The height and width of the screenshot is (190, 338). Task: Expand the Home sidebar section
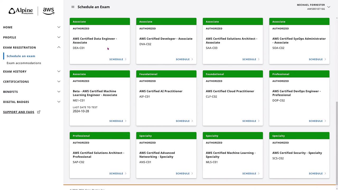click(x=59, y=27)
